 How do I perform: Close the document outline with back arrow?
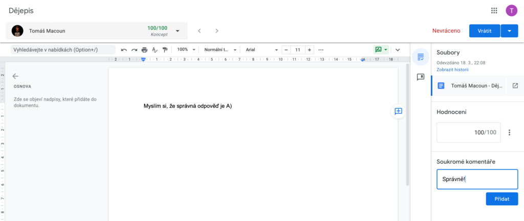pos(15,76)
